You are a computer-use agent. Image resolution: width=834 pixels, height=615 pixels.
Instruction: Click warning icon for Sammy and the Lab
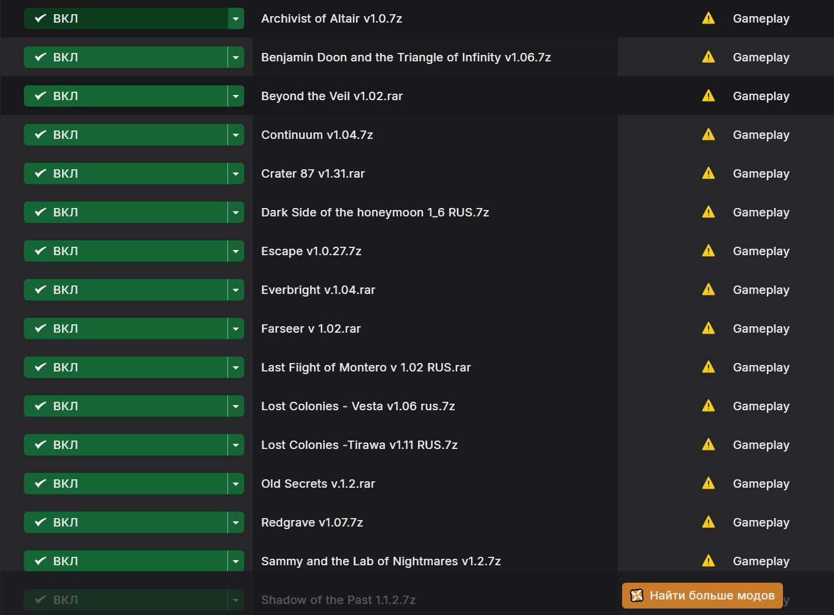708,561
